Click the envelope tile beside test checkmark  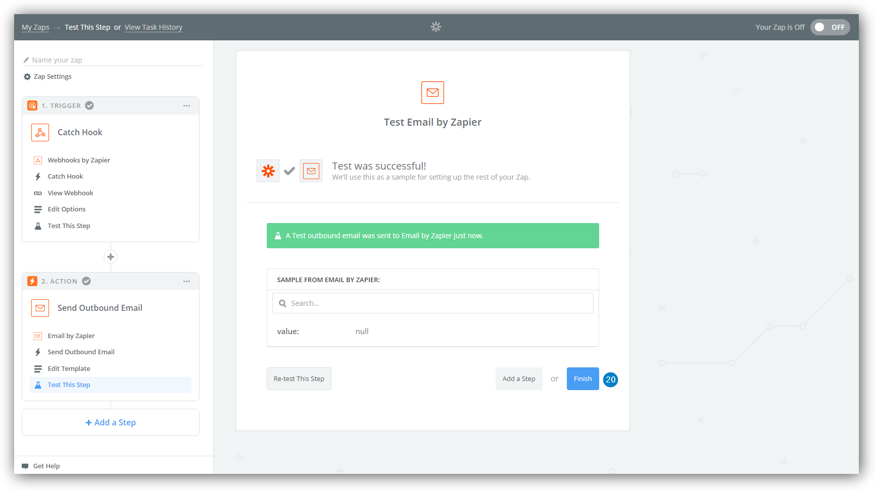tap(311, 171)
